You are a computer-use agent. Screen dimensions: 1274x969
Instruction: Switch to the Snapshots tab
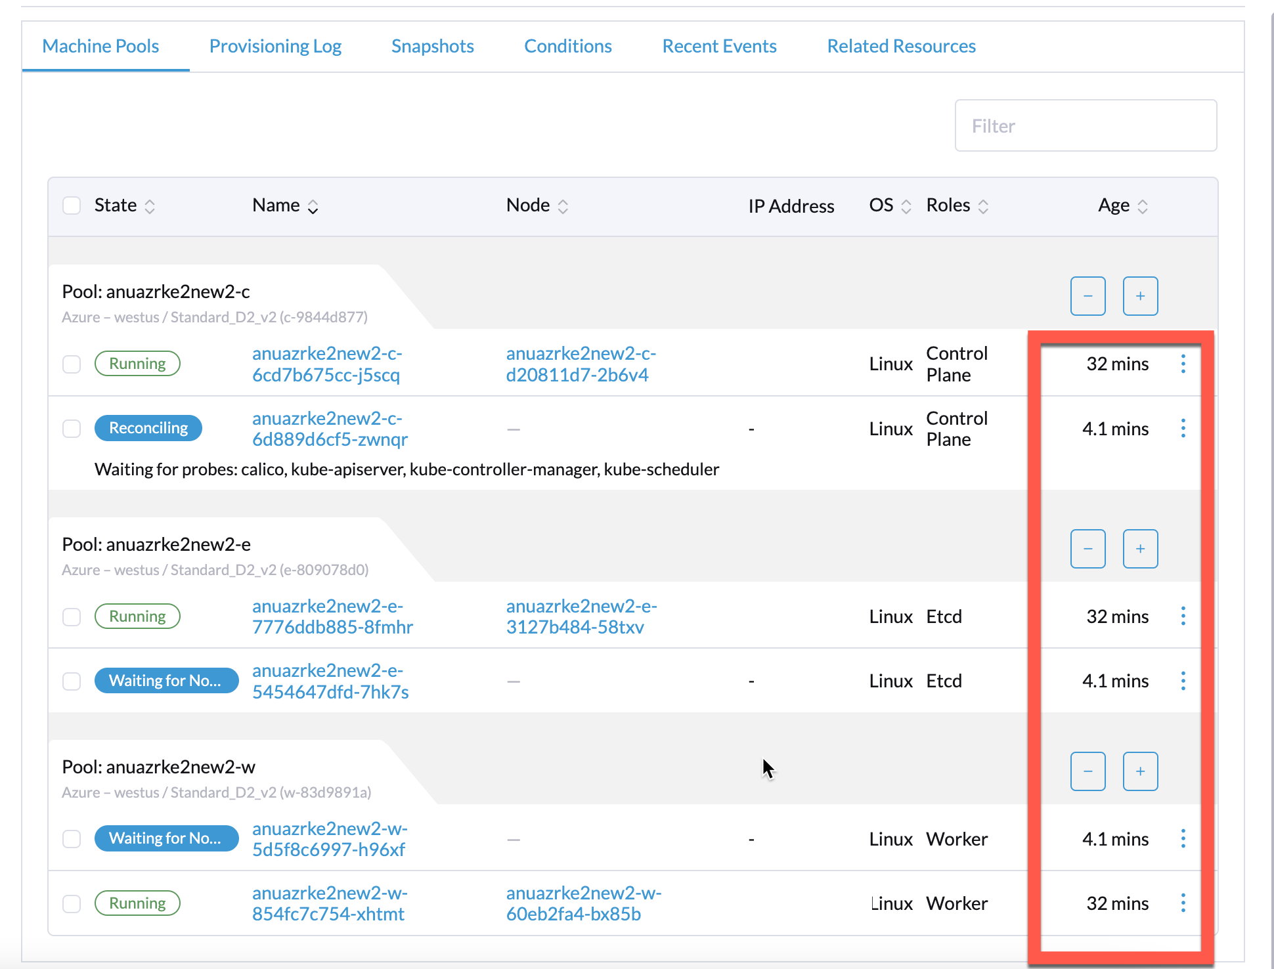[x=432, y=46]
